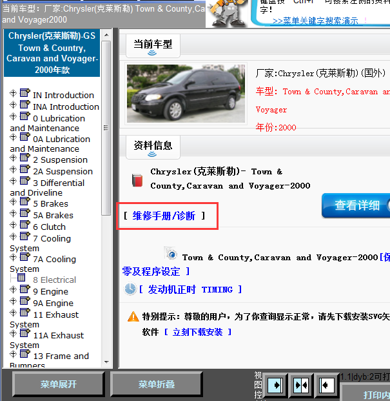Select the 6 Clutch tree item
Screen dimensions: 390x401
point(49,227)
